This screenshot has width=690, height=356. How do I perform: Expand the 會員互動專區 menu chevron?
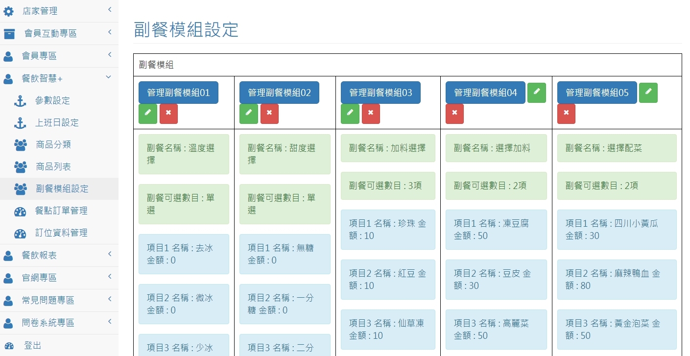[109, 32]
